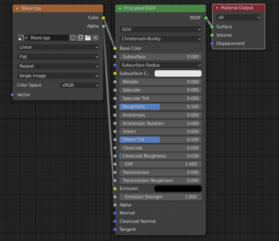
Task: Click the Transmission input socket
Action: click(x=115, y=172)
